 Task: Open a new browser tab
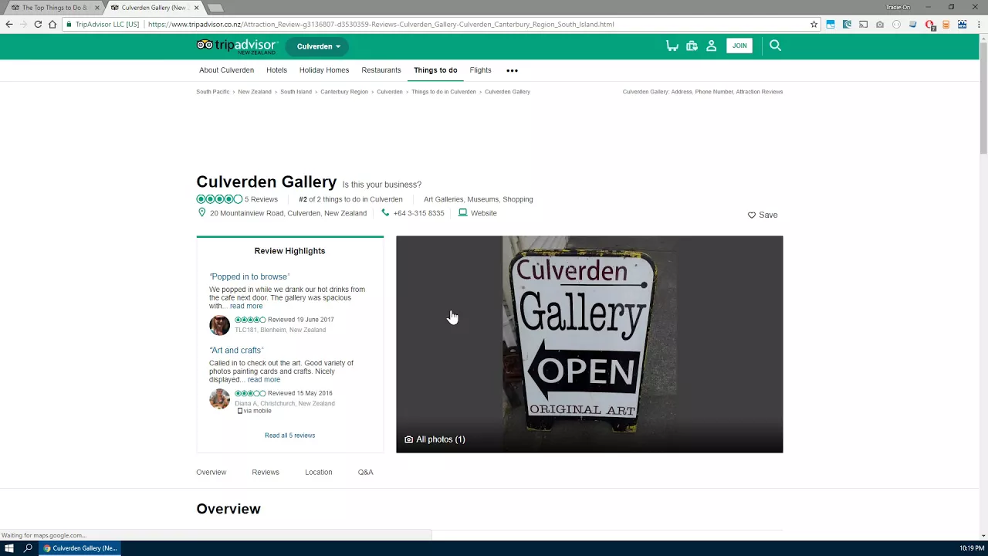216,8
